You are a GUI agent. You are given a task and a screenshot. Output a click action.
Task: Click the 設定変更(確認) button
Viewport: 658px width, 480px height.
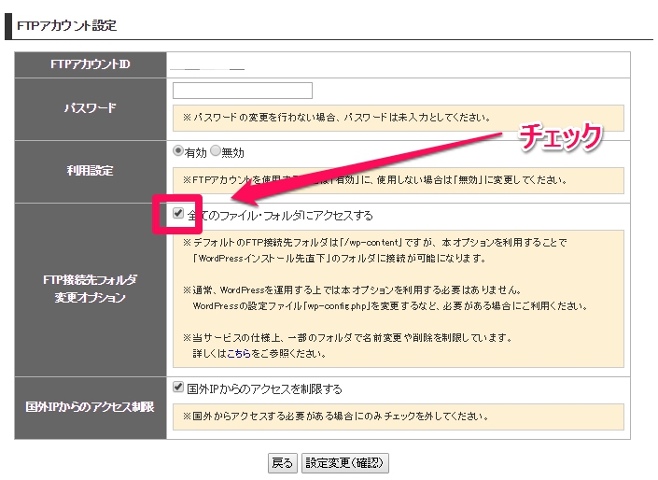[x=345, y=463]
